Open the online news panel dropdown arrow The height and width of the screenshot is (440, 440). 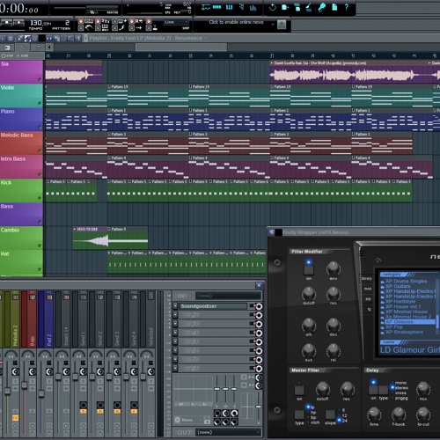(x=273, y=25)
